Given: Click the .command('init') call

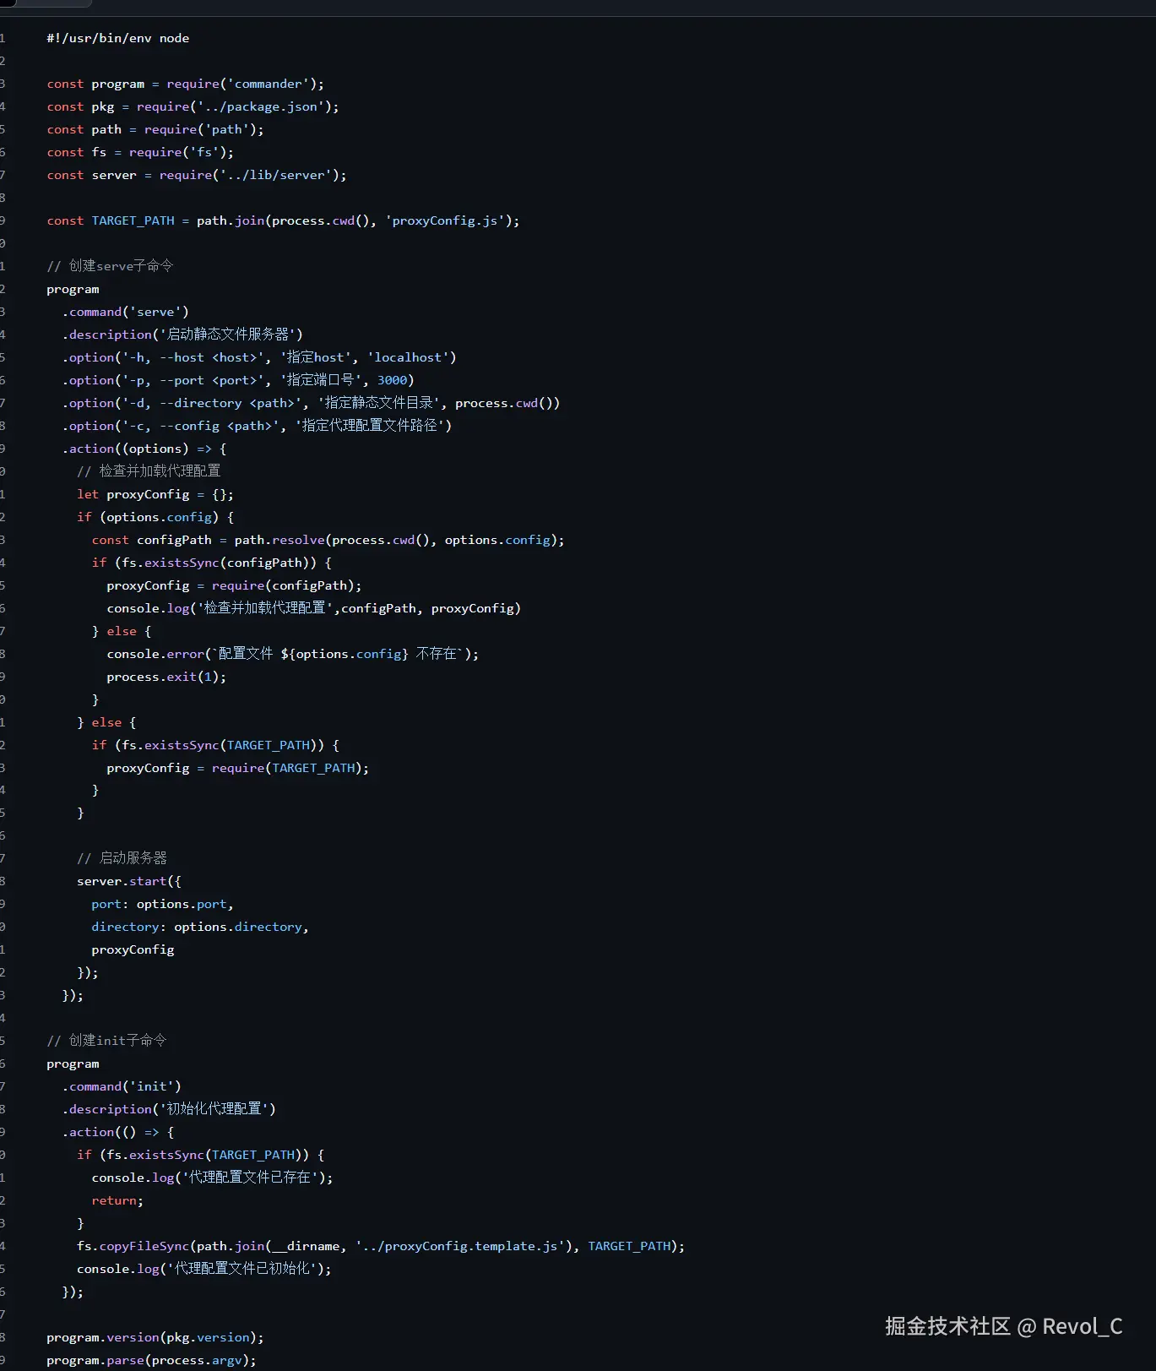Looking at the screenshot, I should (122, 1086).
